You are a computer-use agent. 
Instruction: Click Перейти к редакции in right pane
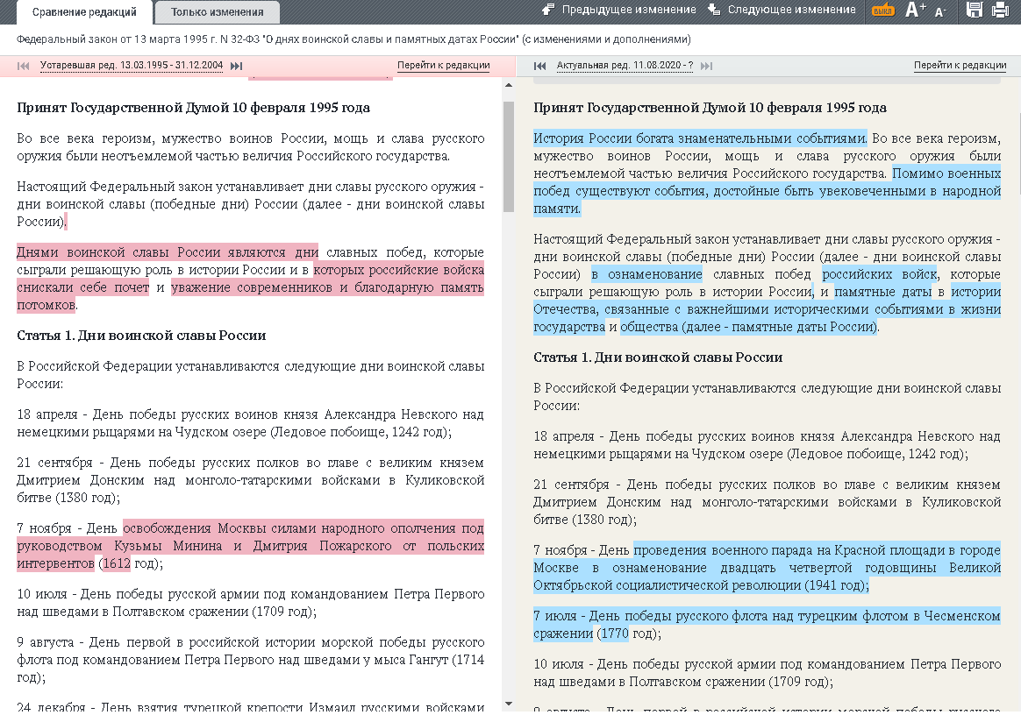click(960, 65)
